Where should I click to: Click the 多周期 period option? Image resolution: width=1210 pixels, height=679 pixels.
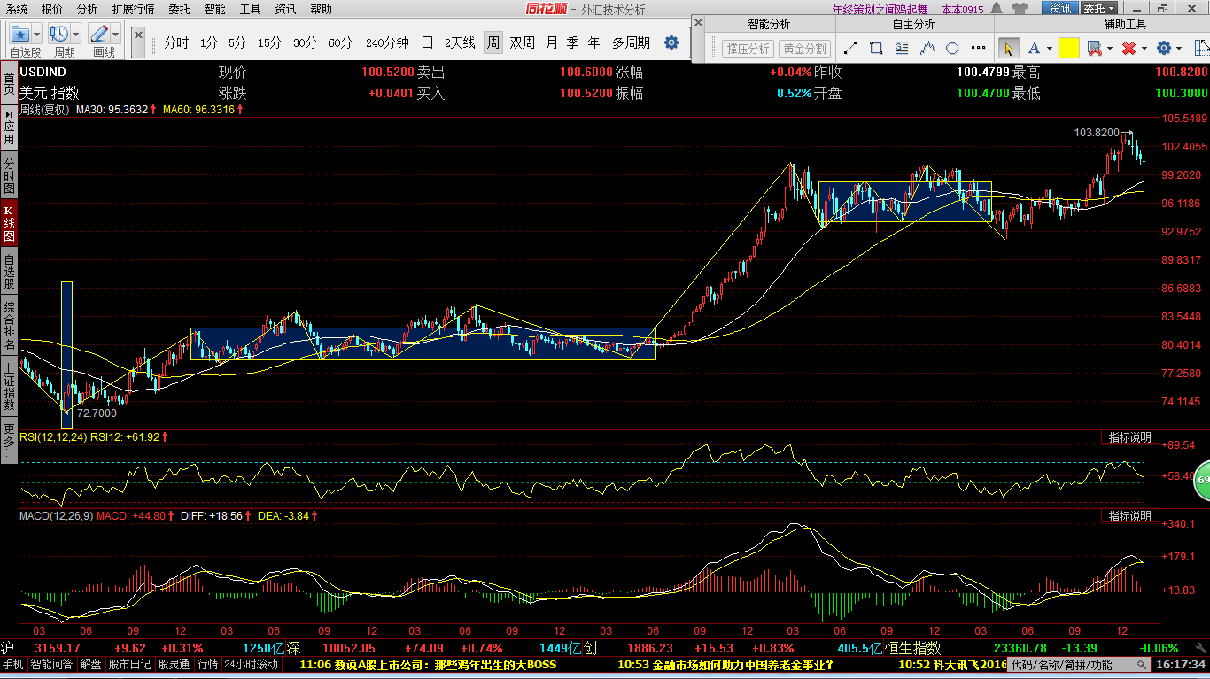[631, 42]
